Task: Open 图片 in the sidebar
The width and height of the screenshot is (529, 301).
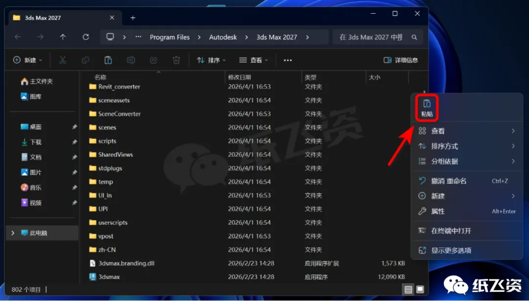Action: coord(31,172)
